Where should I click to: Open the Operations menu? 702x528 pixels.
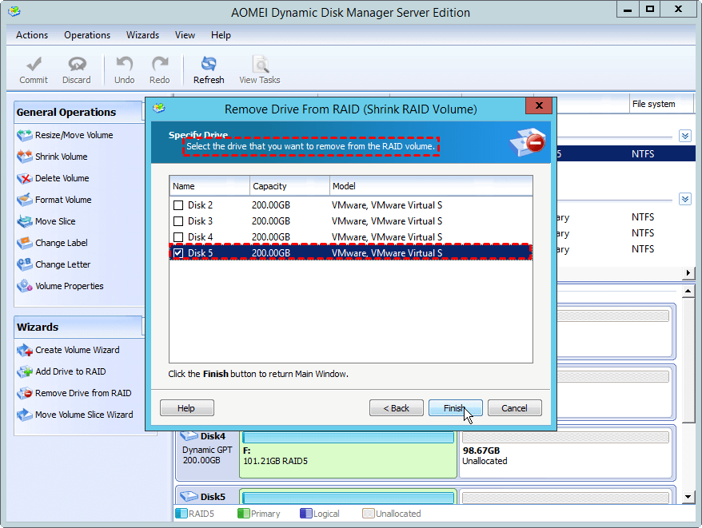point(87,35)
